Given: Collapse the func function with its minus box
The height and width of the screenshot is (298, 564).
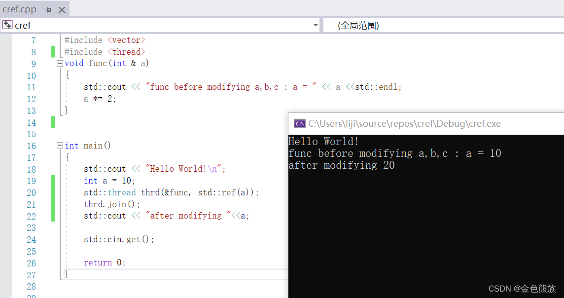Looking at the screenshot, I should tap(59, 63).
